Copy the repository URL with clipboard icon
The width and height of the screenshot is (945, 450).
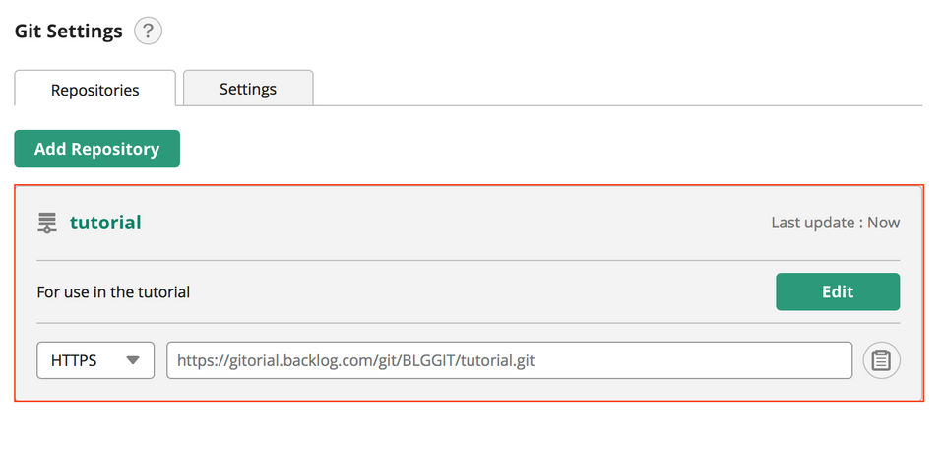point(881,360)
